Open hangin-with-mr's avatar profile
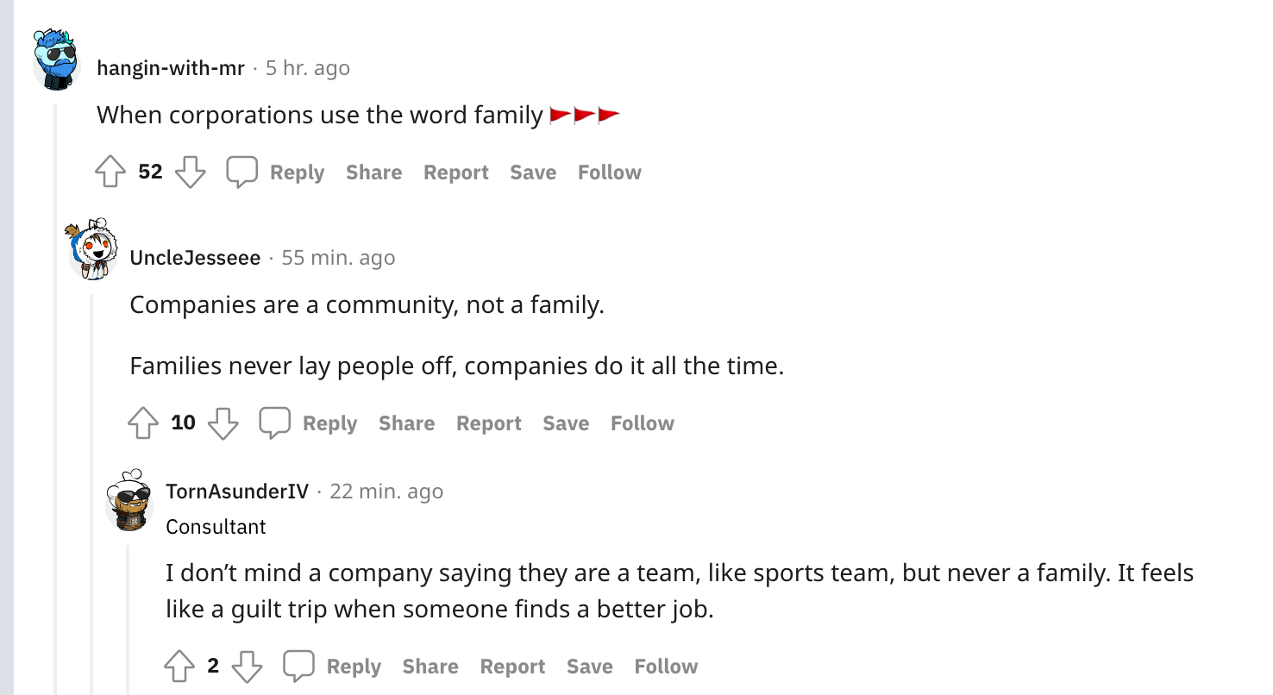Viewport: 1273px width, 695px height. point(57,59)
